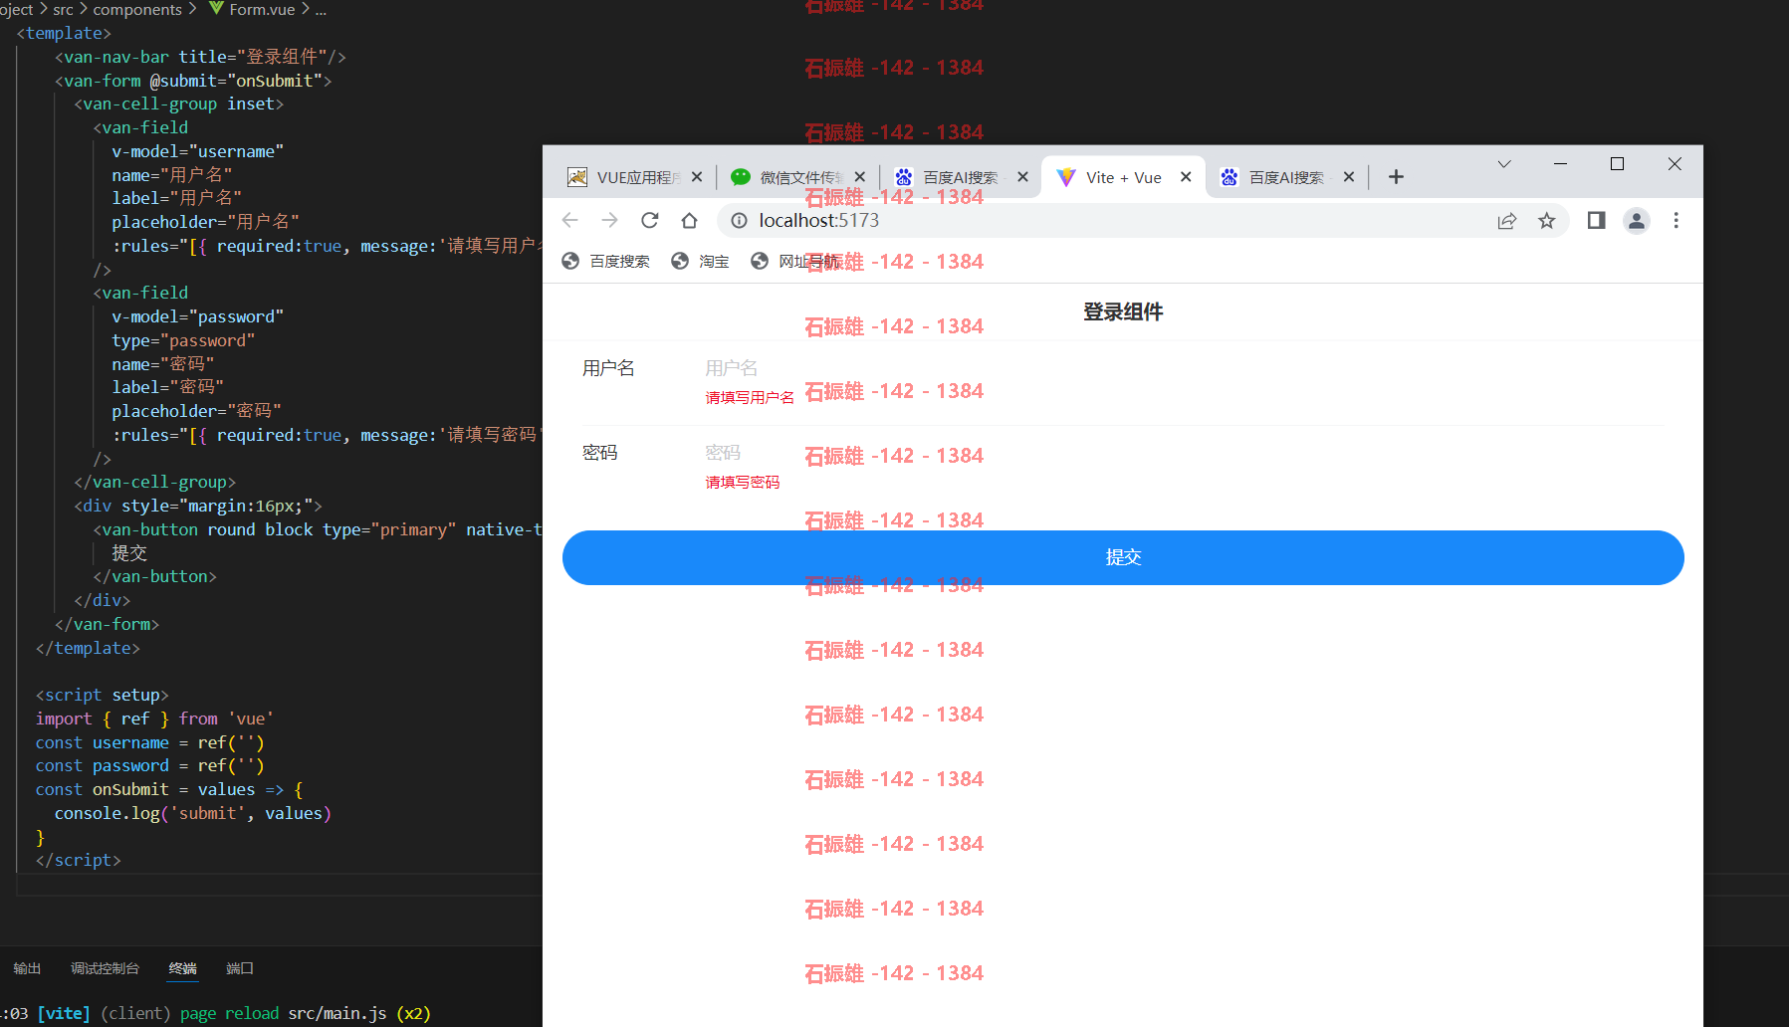Select the Vite + Vue tab

[x=1123, y=177]
